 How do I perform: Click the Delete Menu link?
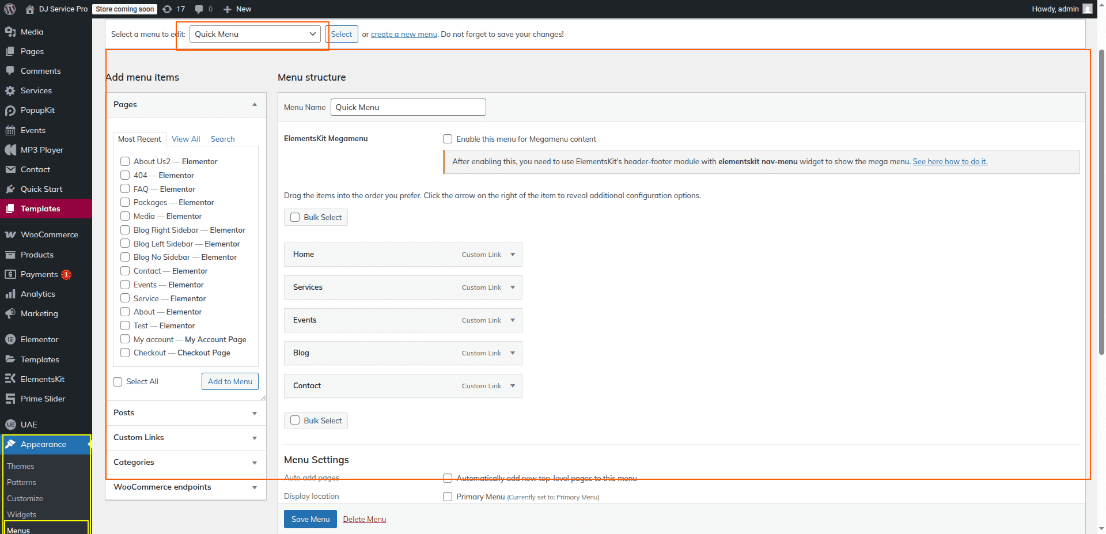[364, 519]
